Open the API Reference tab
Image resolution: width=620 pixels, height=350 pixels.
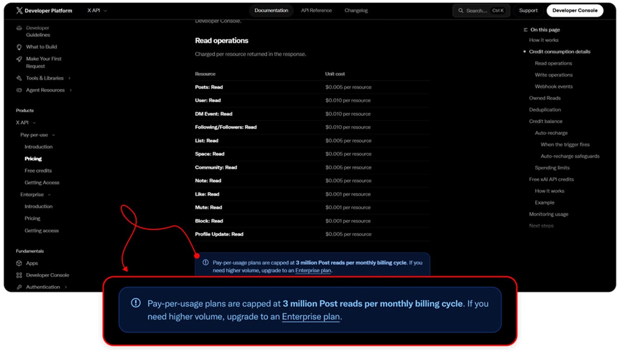pos(316,11)
